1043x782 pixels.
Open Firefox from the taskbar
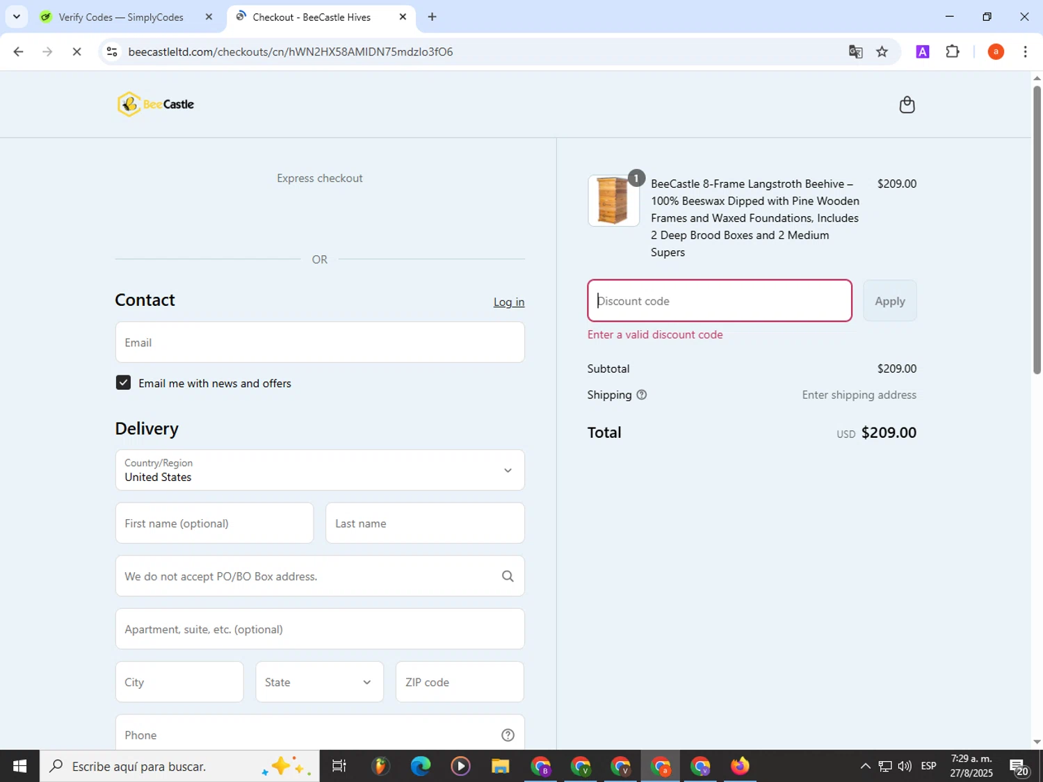(x=740, y=766)
